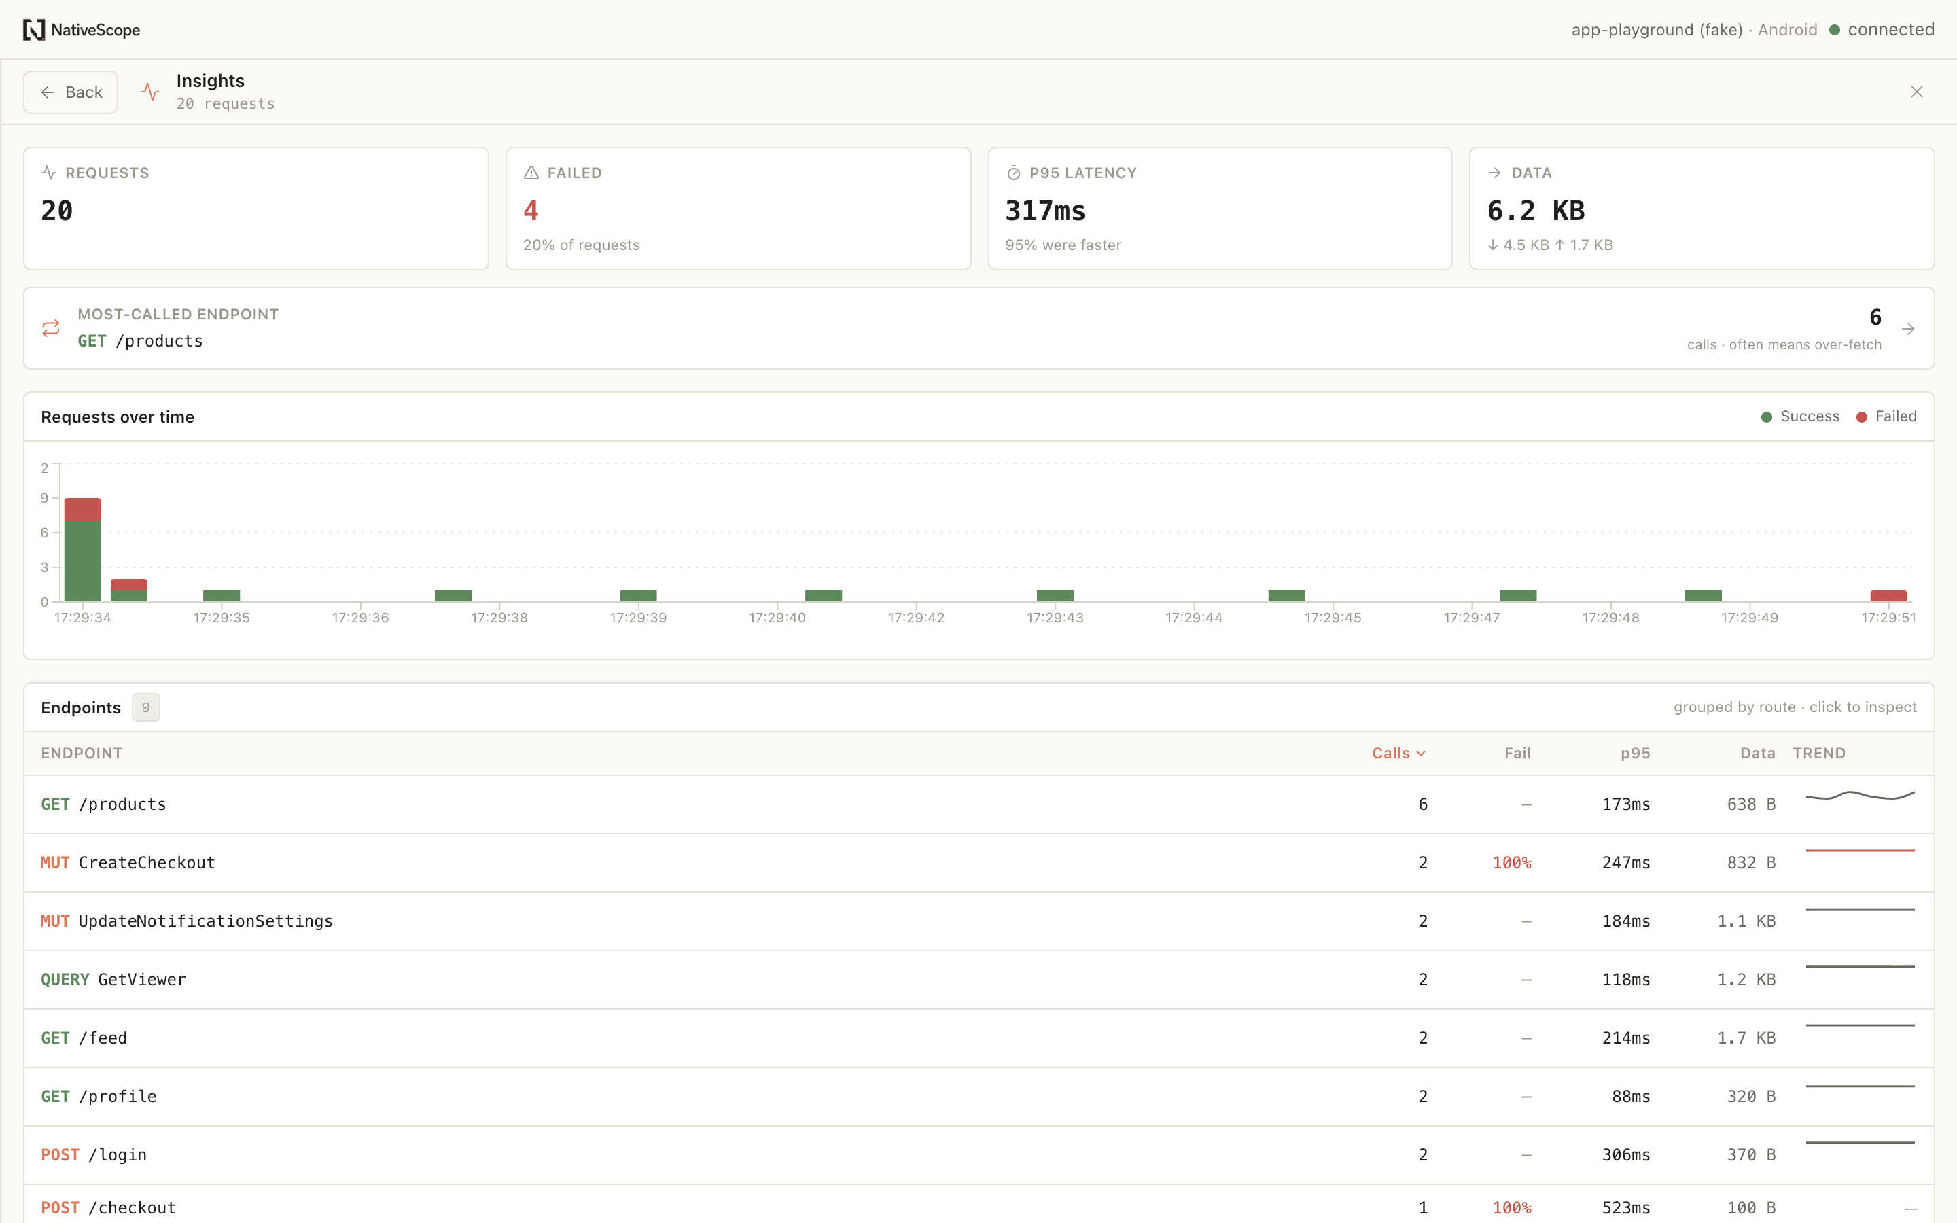
Task: Click the Requests card activity icon
Action: click(x=48, y=173)
